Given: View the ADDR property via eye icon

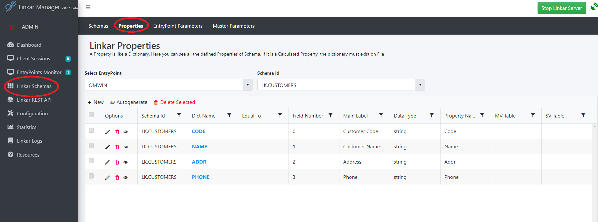Looking at the screenshot, I should [126, 162].
